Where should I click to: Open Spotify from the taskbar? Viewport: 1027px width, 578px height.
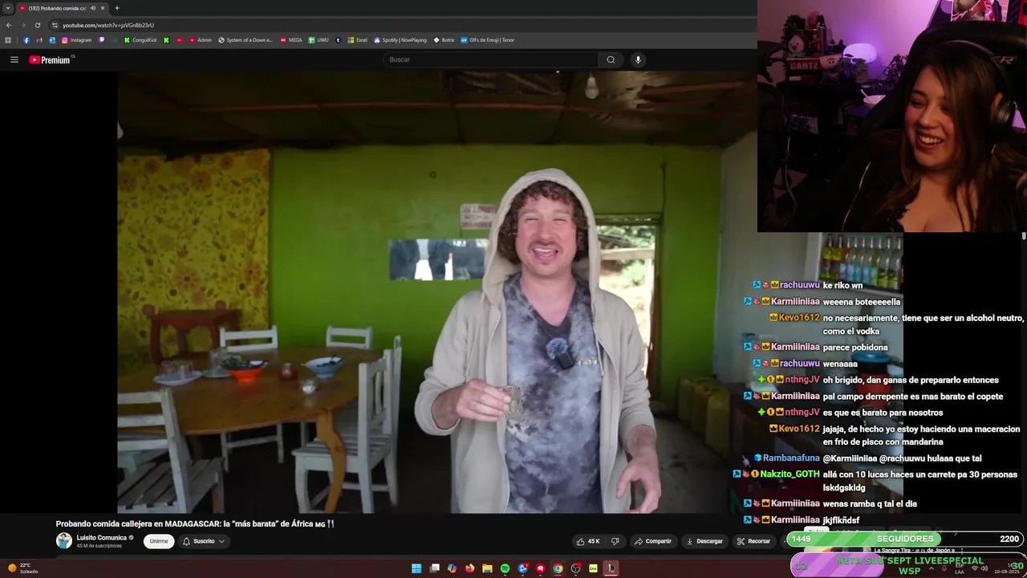click(505, 568)
